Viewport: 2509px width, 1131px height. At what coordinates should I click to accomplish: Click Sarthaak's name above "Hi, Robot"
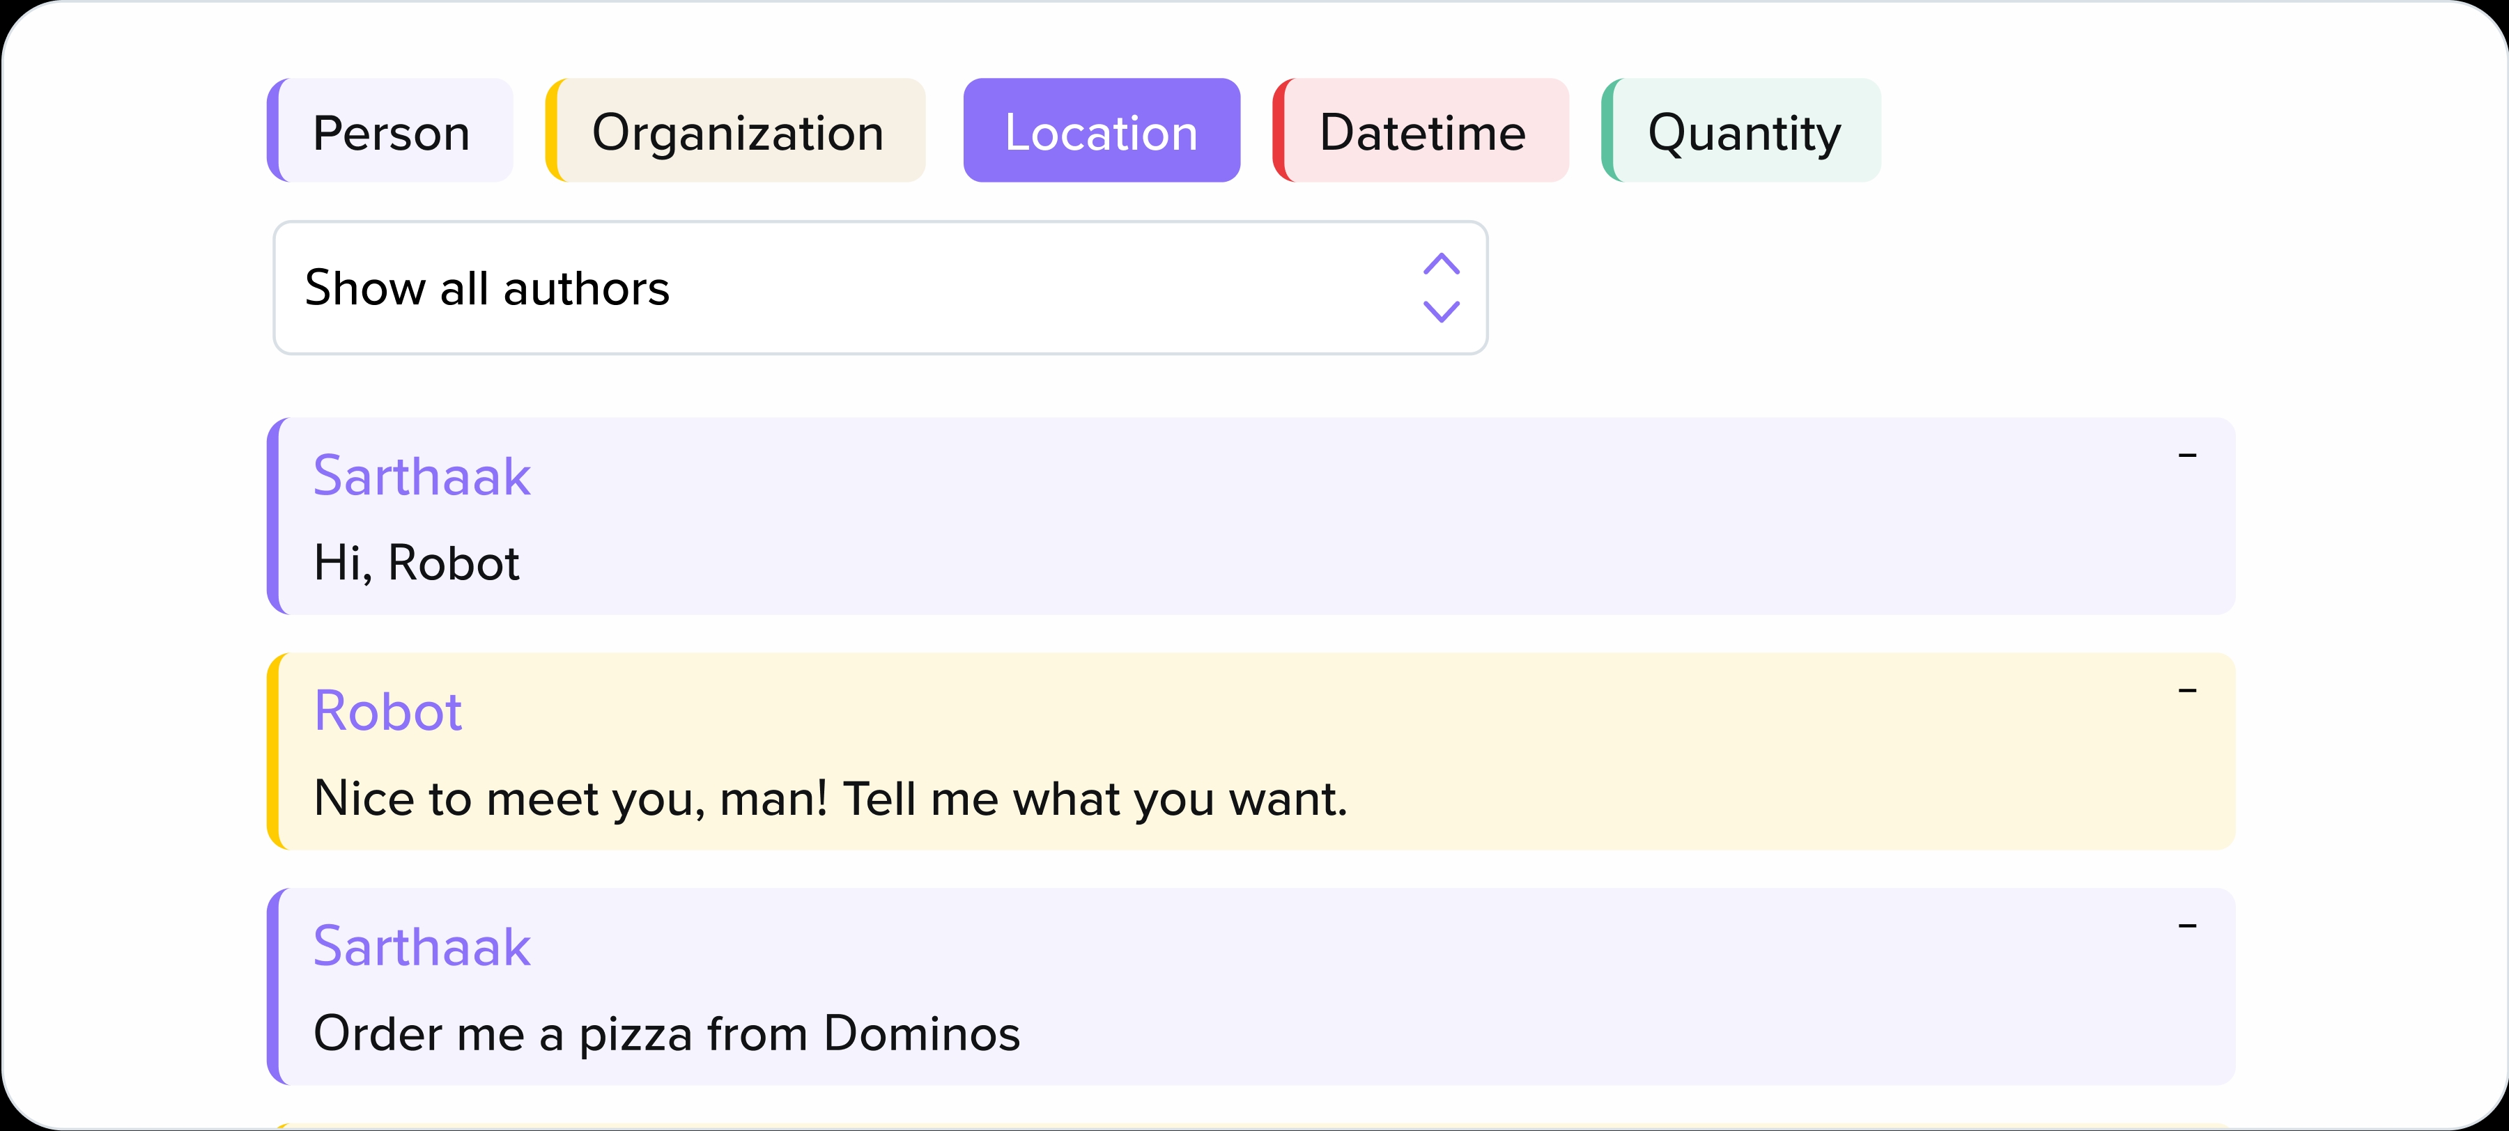tap(422, 476)
